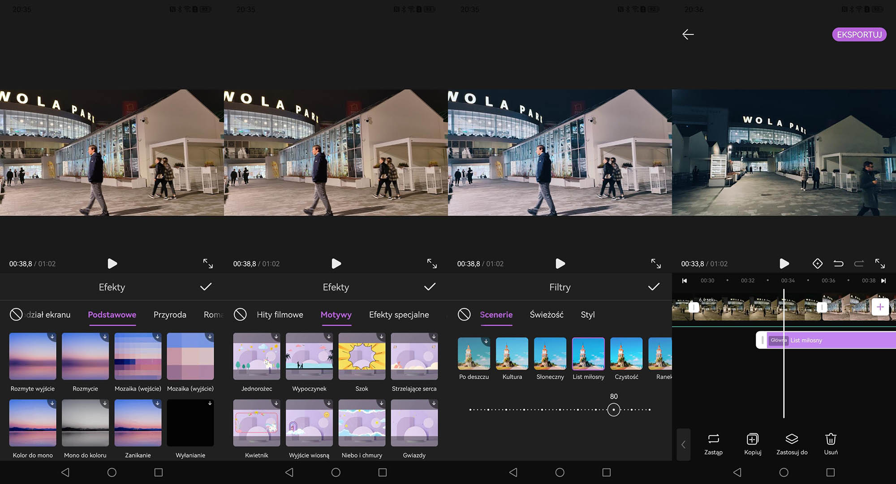Screen dimensions: 896x484
Task: Remove filter via none icon beside Scenerie
Action: (464, 315)
